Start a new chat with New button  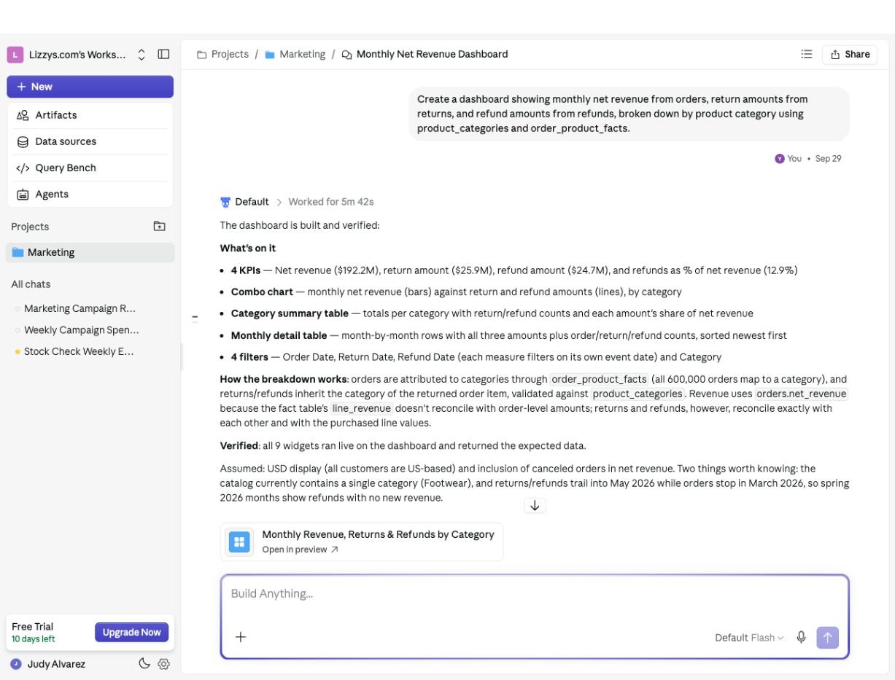[x=90, y=87]
